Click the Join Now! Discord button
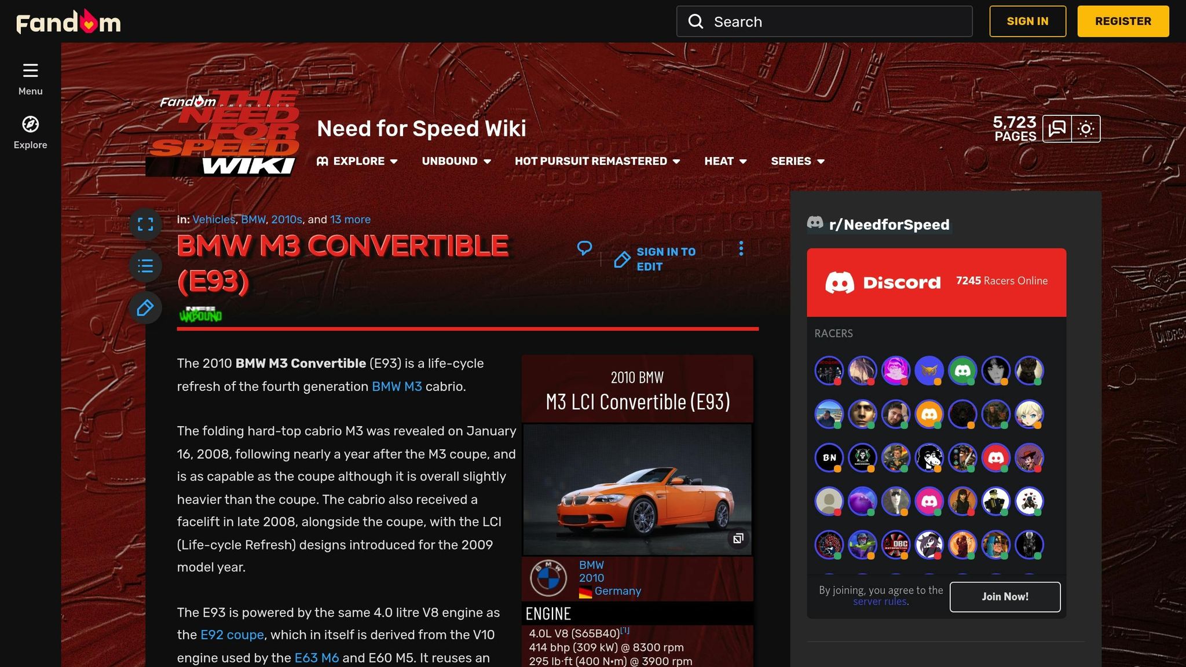 (x=1005, y=596)
